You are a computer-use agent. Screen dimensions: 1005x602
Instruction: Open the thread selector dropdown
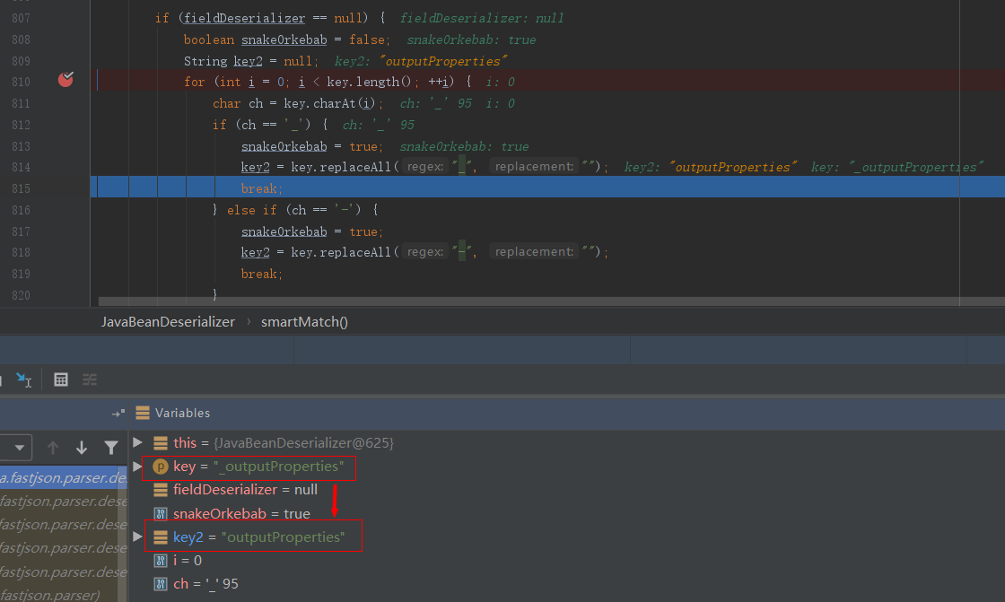pos(16,448)
